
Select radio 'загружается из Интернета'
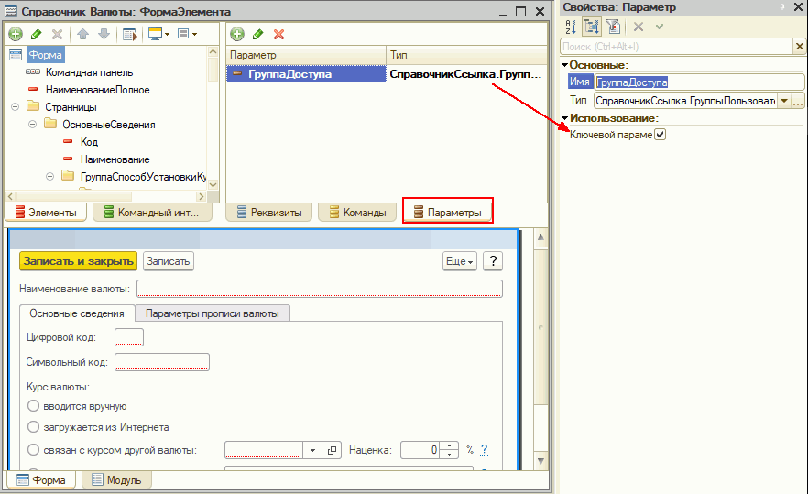click(34, 427)
